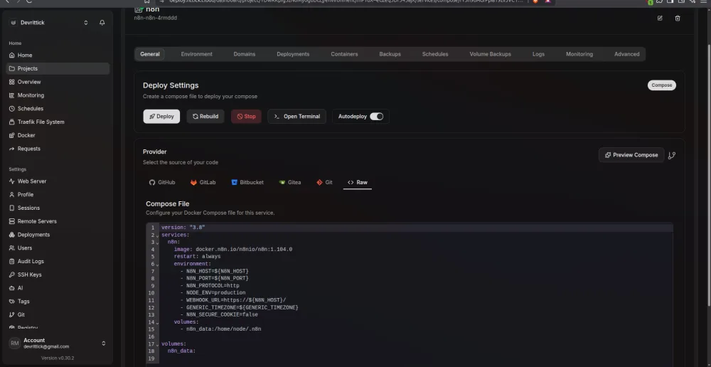
Task: Select Gitea as provider
Action: (x=290, y=182)
